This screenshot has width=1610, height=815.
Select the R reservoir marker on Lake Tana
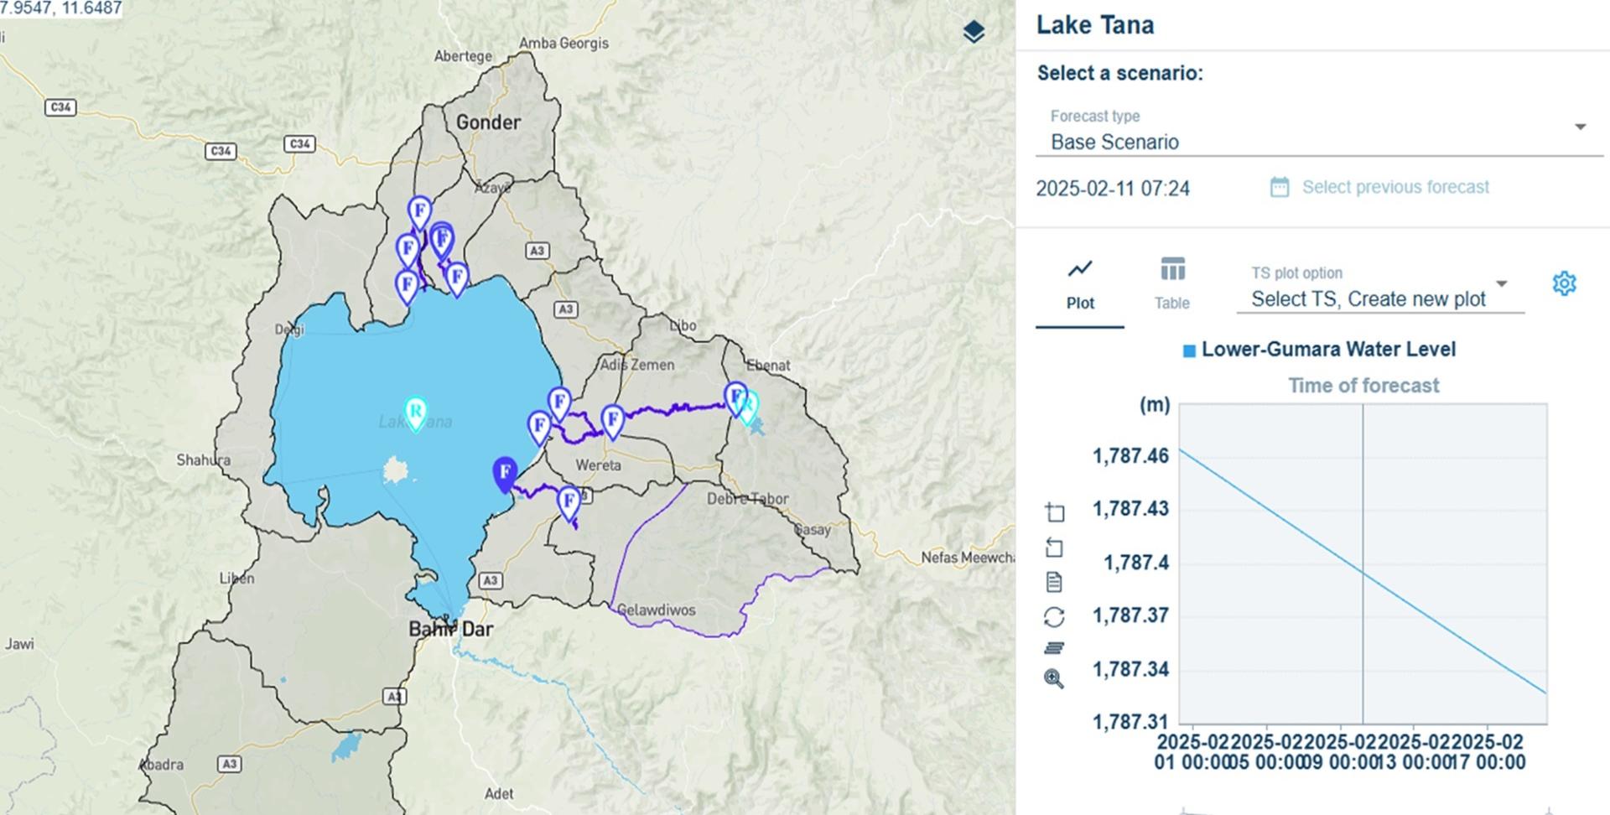(x=417, y=413)
